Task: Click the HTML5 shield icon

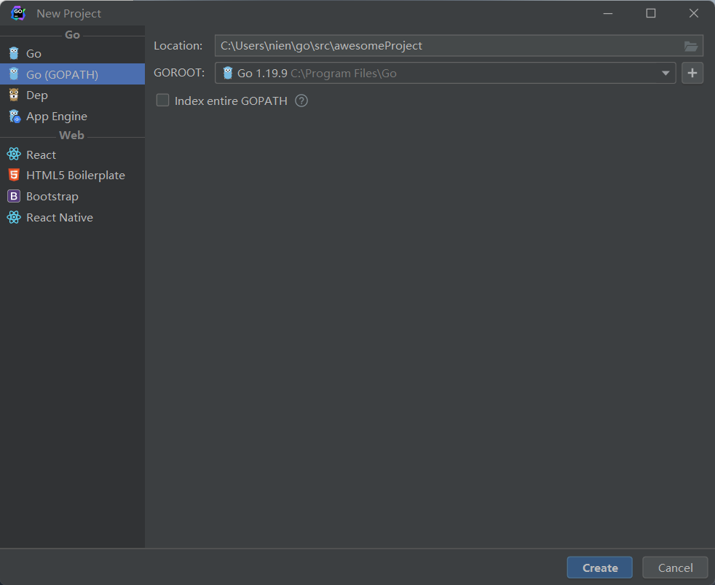Action: (x=14, y=175)
